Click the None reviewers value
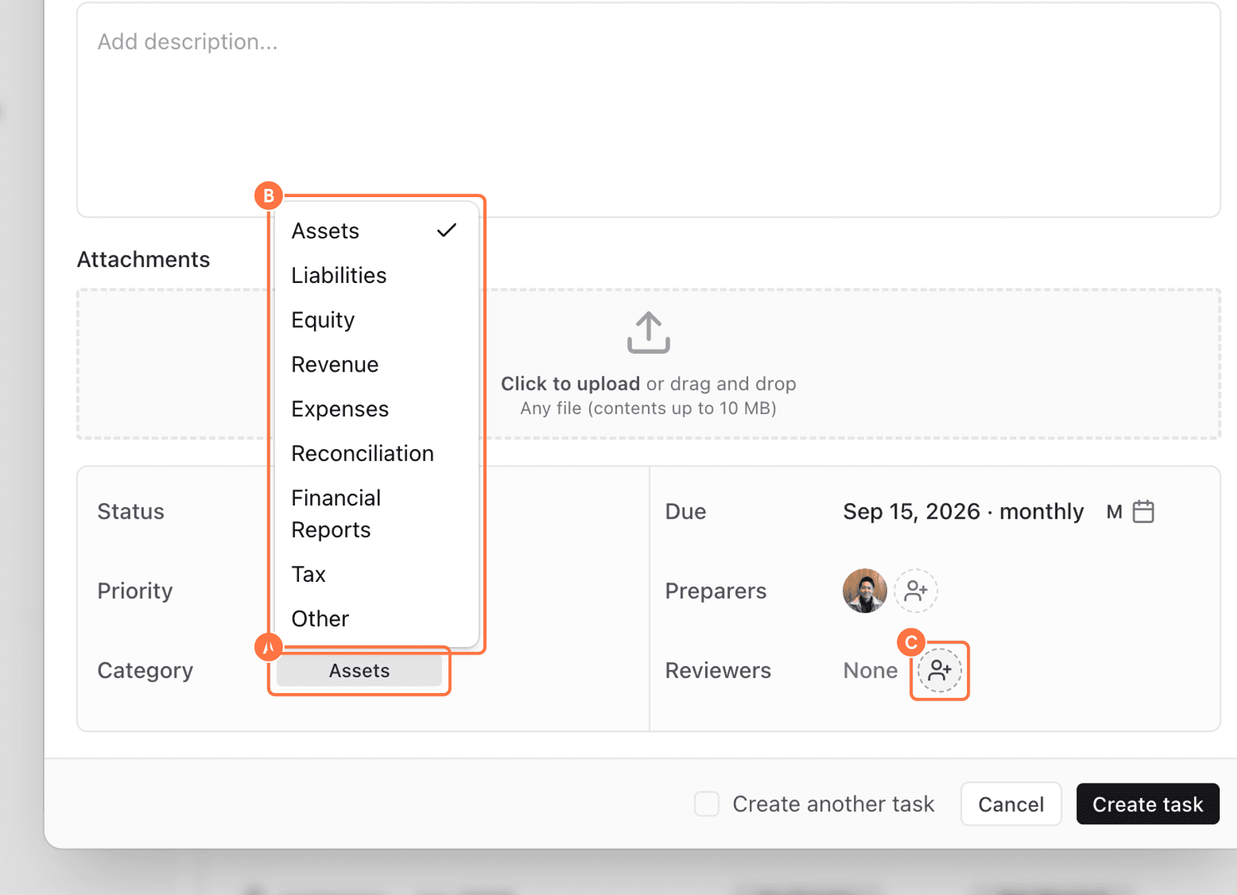 [870, 670]
